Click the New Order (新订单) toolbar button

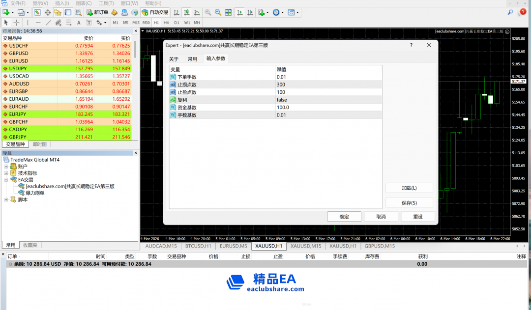point(97,12)
